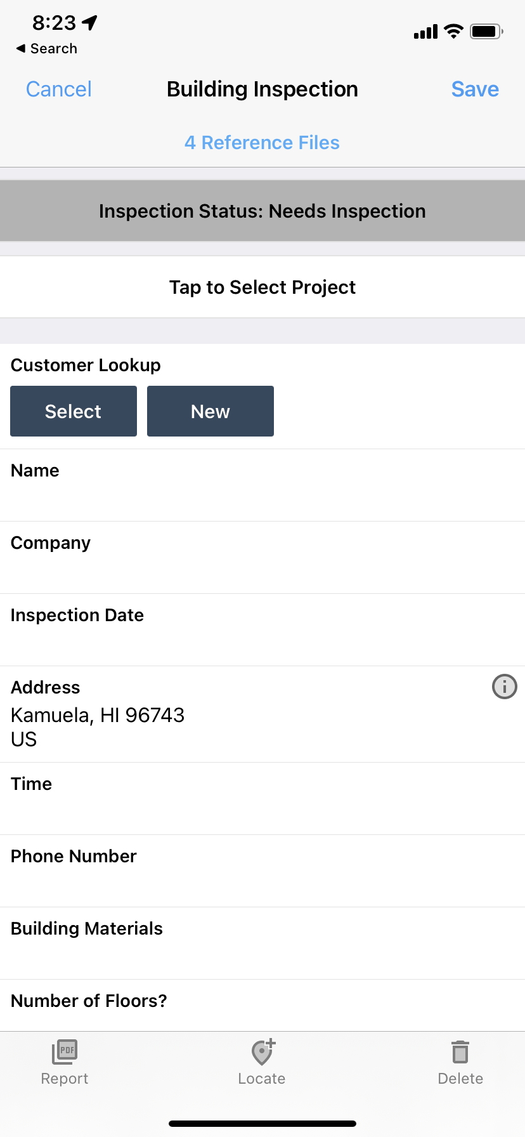Screen dimensions: 525x1137
Task: Tap to Select Project row
Action: [262, 287]
